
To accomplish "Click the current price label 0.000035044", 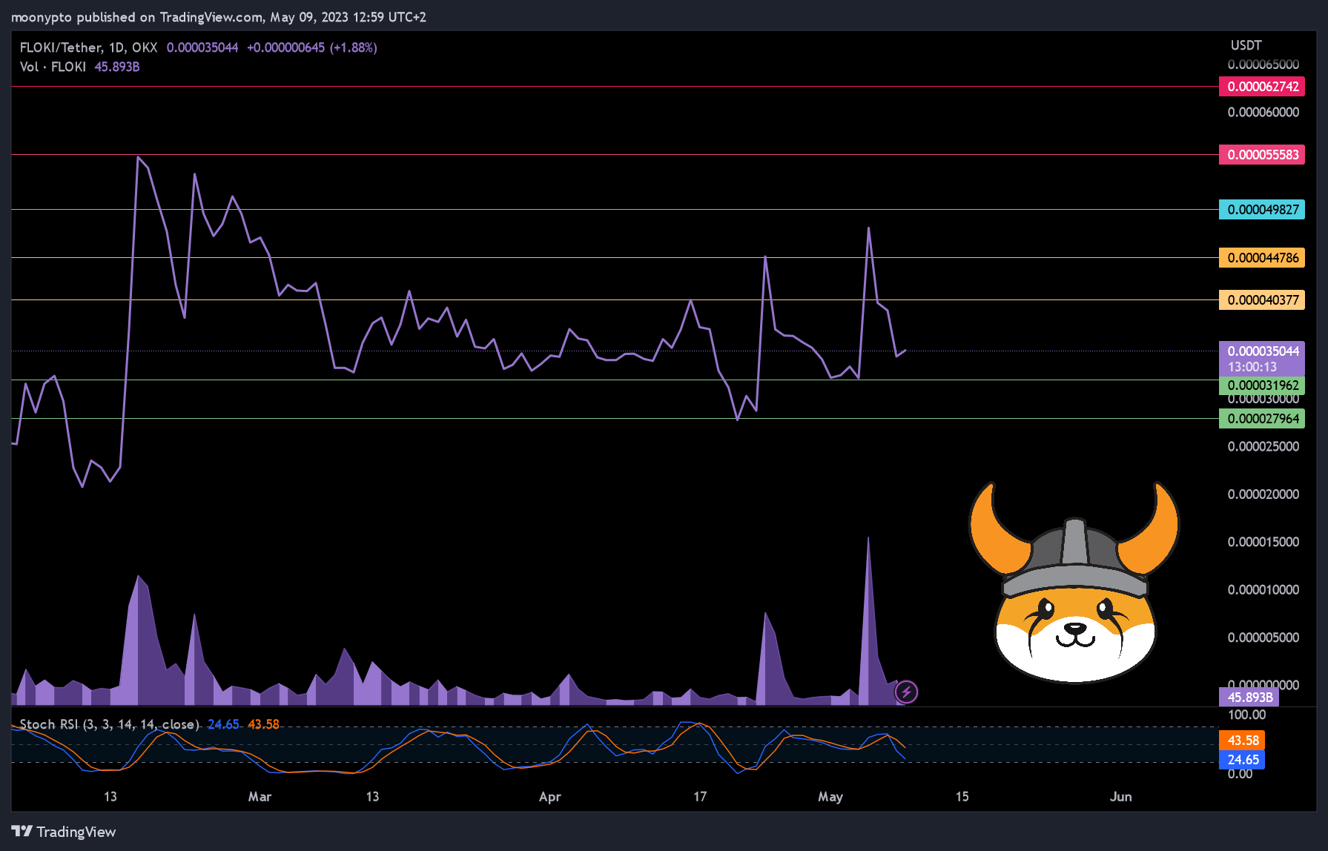I will [1262, 351].
